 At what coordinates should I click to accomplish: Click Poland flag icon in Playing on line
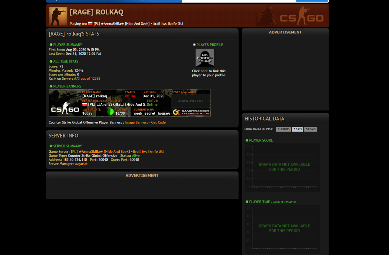click(x=90, y=24)
